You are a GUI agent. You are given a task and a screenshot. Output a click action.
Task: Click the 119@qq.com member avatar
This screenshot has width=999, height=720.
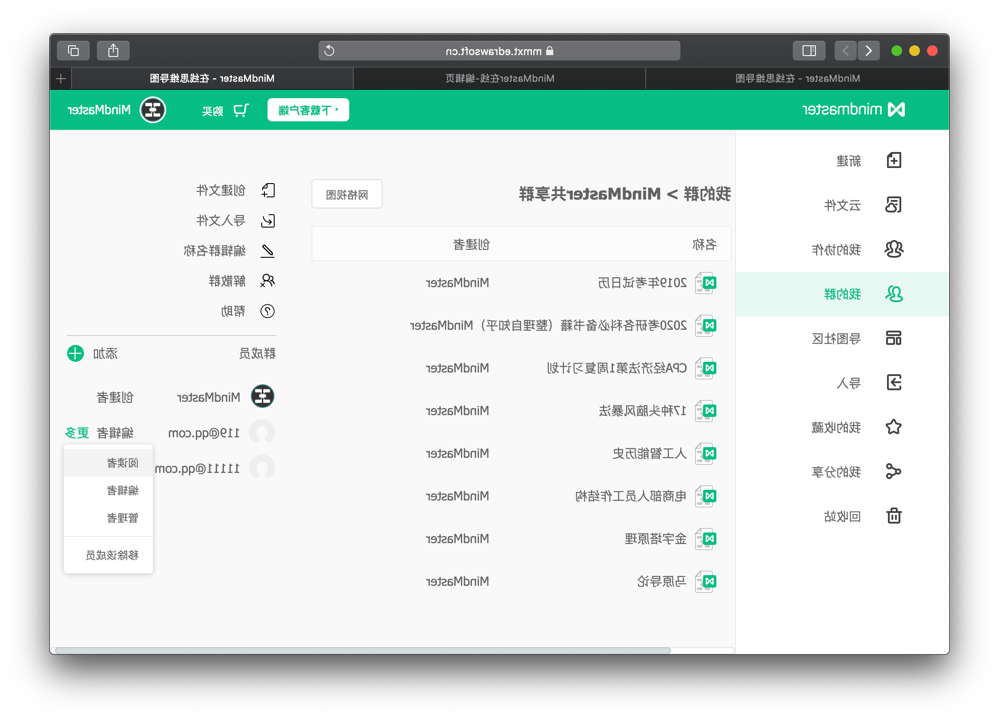click(262, 432)
